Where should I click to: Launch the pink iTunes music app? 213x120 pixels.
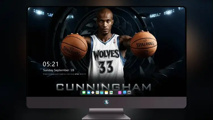120,92
